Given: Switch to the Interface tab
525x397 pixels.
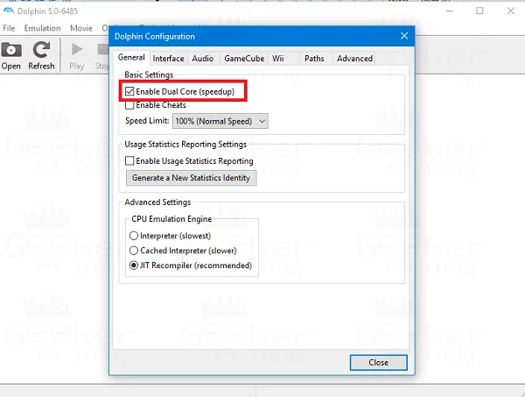Looking at the screenshot, I should click(168, 59).
